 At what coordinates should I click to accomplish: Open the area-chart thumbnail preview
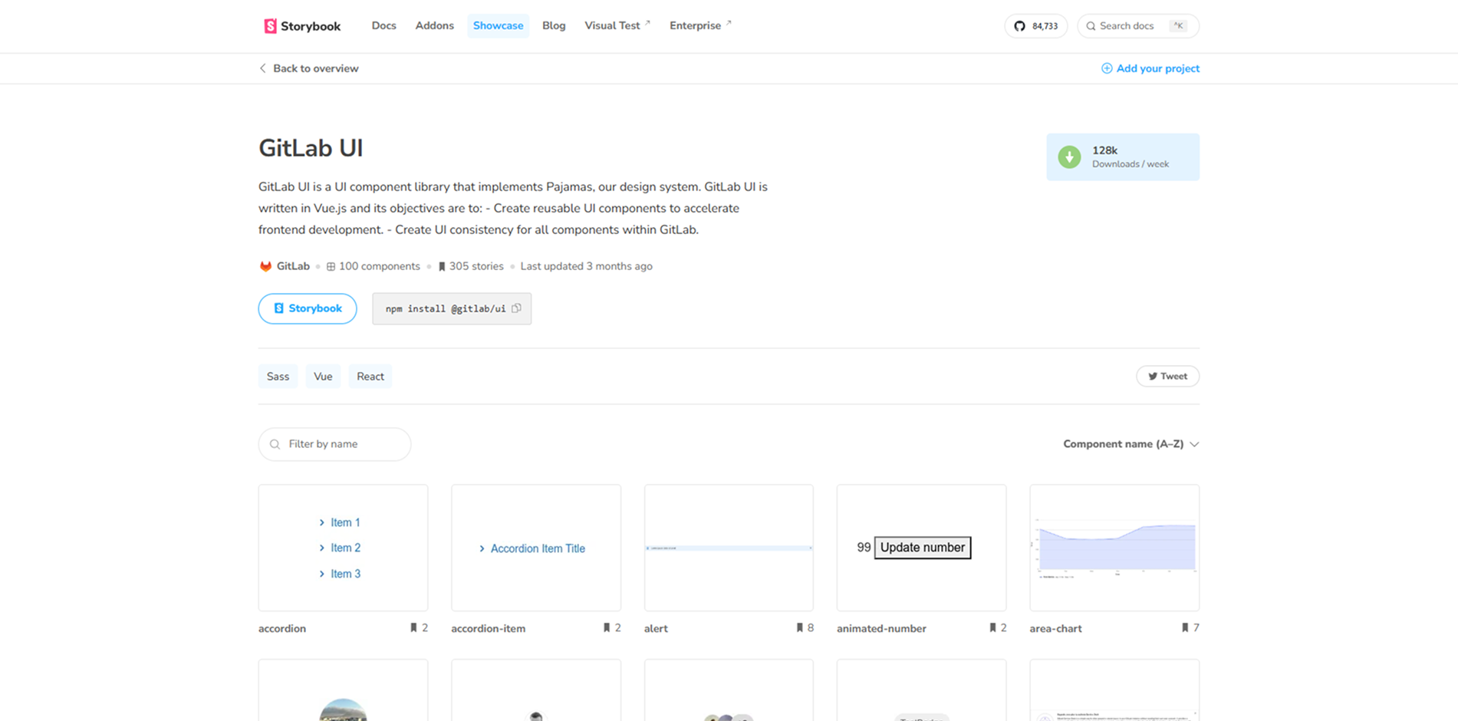[1114, 548]
